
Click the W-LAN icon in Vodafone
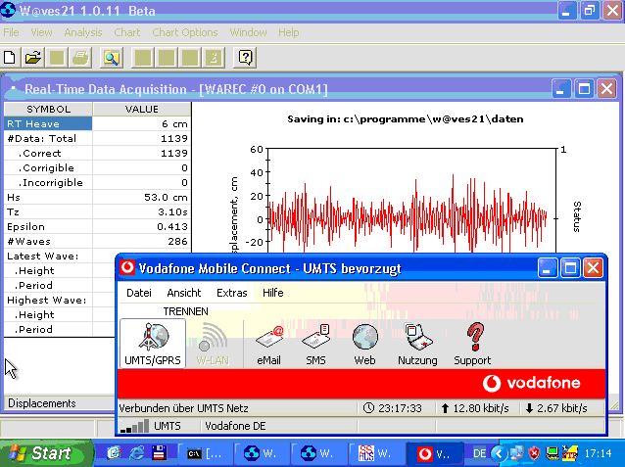(x=213, y=344)
